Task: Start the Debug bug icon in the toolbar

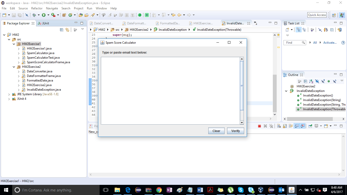Action: coord(34,15)
